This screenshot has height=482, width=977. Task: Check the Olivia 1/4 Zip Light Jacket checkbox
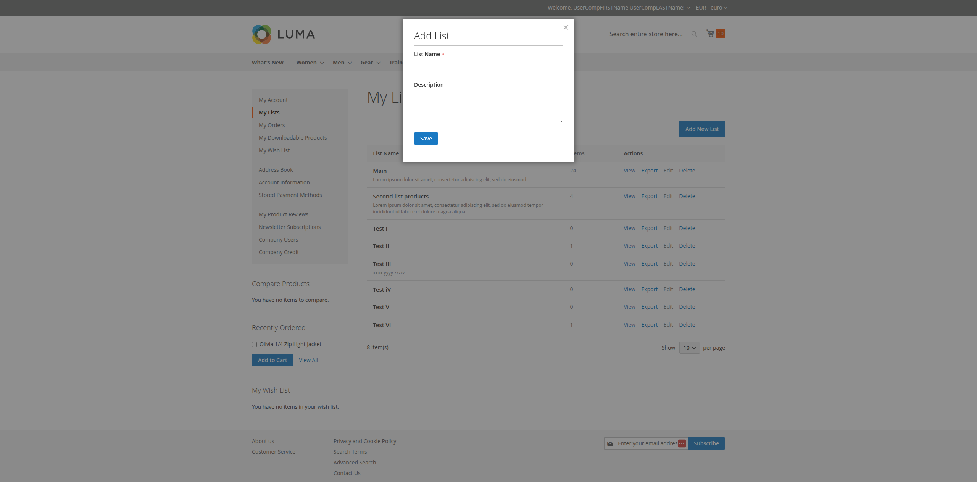click(254, 344)
